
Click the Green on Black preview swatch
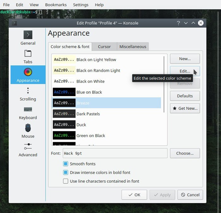pyautogui.click(x=64, y=135)
